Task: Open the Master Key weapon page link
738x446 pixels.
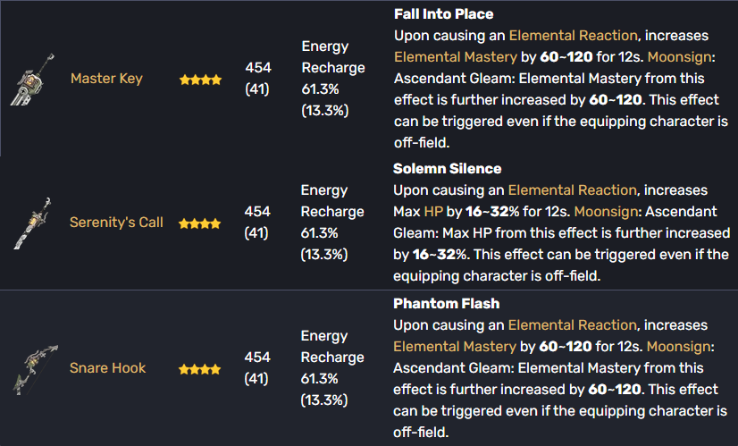Action: 106,79
